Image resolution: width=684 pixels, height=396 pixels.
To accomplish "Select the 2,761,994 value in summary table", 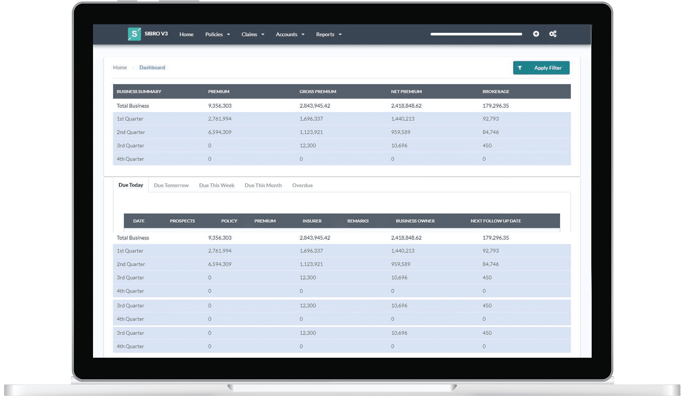I will (x=220, y=119).
